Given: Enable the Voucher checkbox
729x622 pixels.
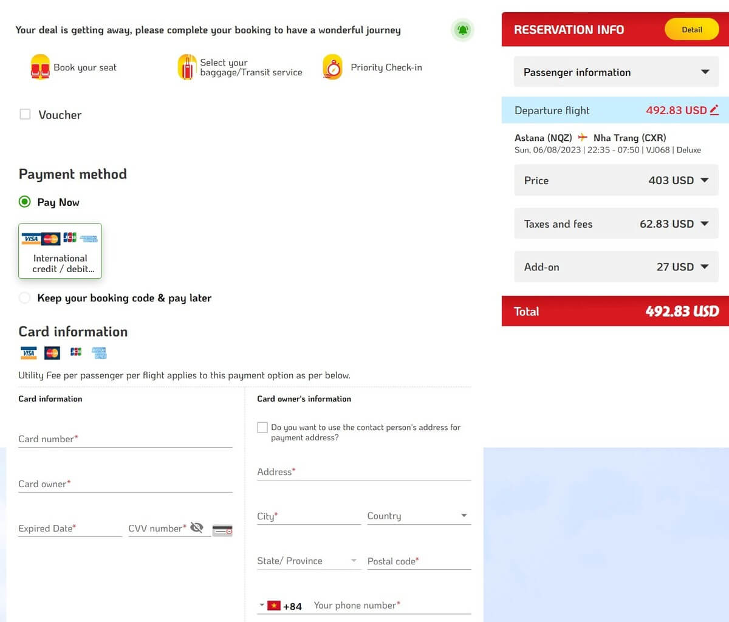Looking at the screenshot, I should [x=25, y=114].
